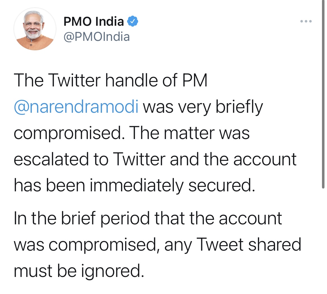Click the line "has been immediately secured."

[x=134, y=186]
